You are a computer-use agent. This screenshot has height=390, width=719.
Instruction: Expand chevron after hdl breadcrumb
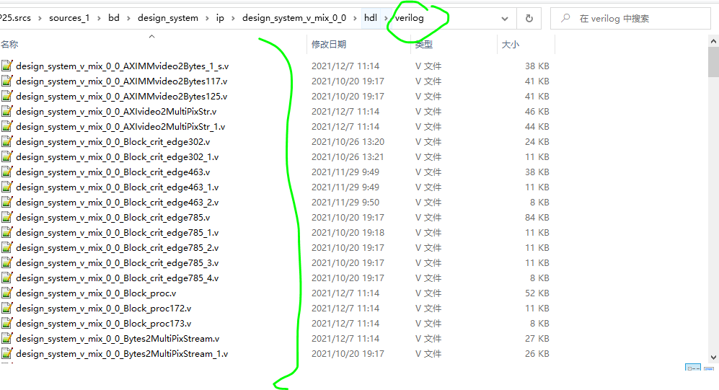coord(386,18)
